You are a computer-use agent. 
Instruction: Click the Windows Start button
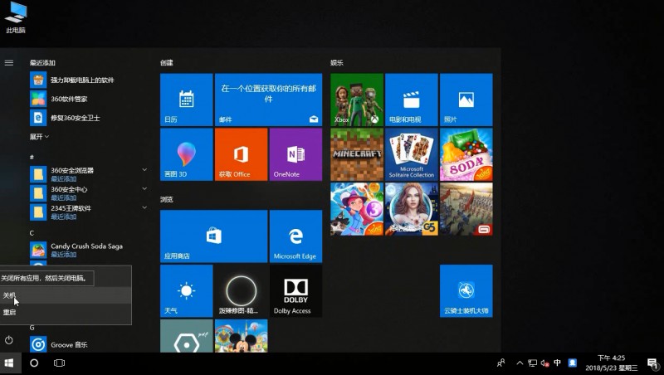click(x=9, y=363)
